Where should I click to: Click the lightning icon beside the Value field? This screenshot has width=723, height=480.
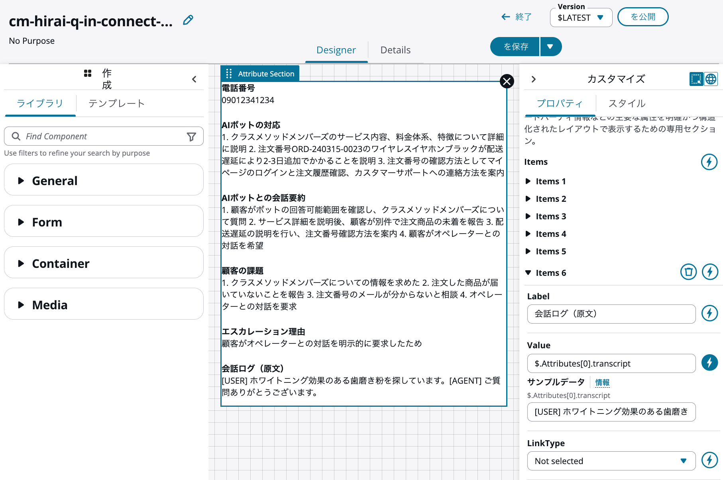[x=709, y=363]
